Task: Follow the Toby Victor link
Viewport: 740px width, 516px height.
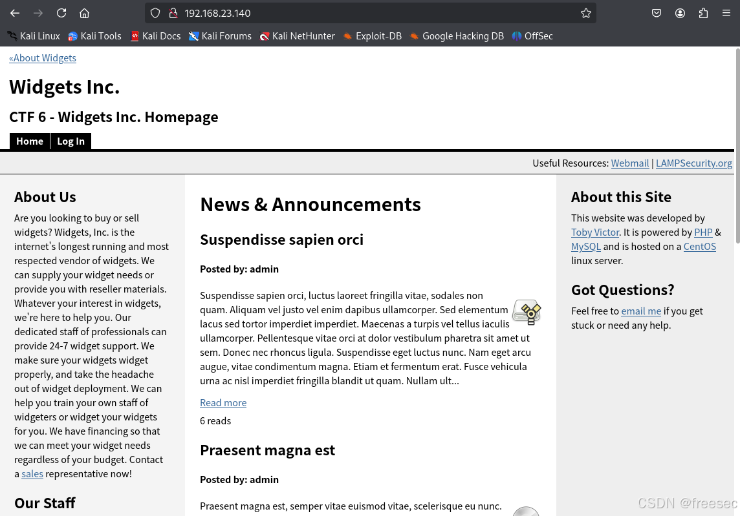Action: [x=595, y=232]
